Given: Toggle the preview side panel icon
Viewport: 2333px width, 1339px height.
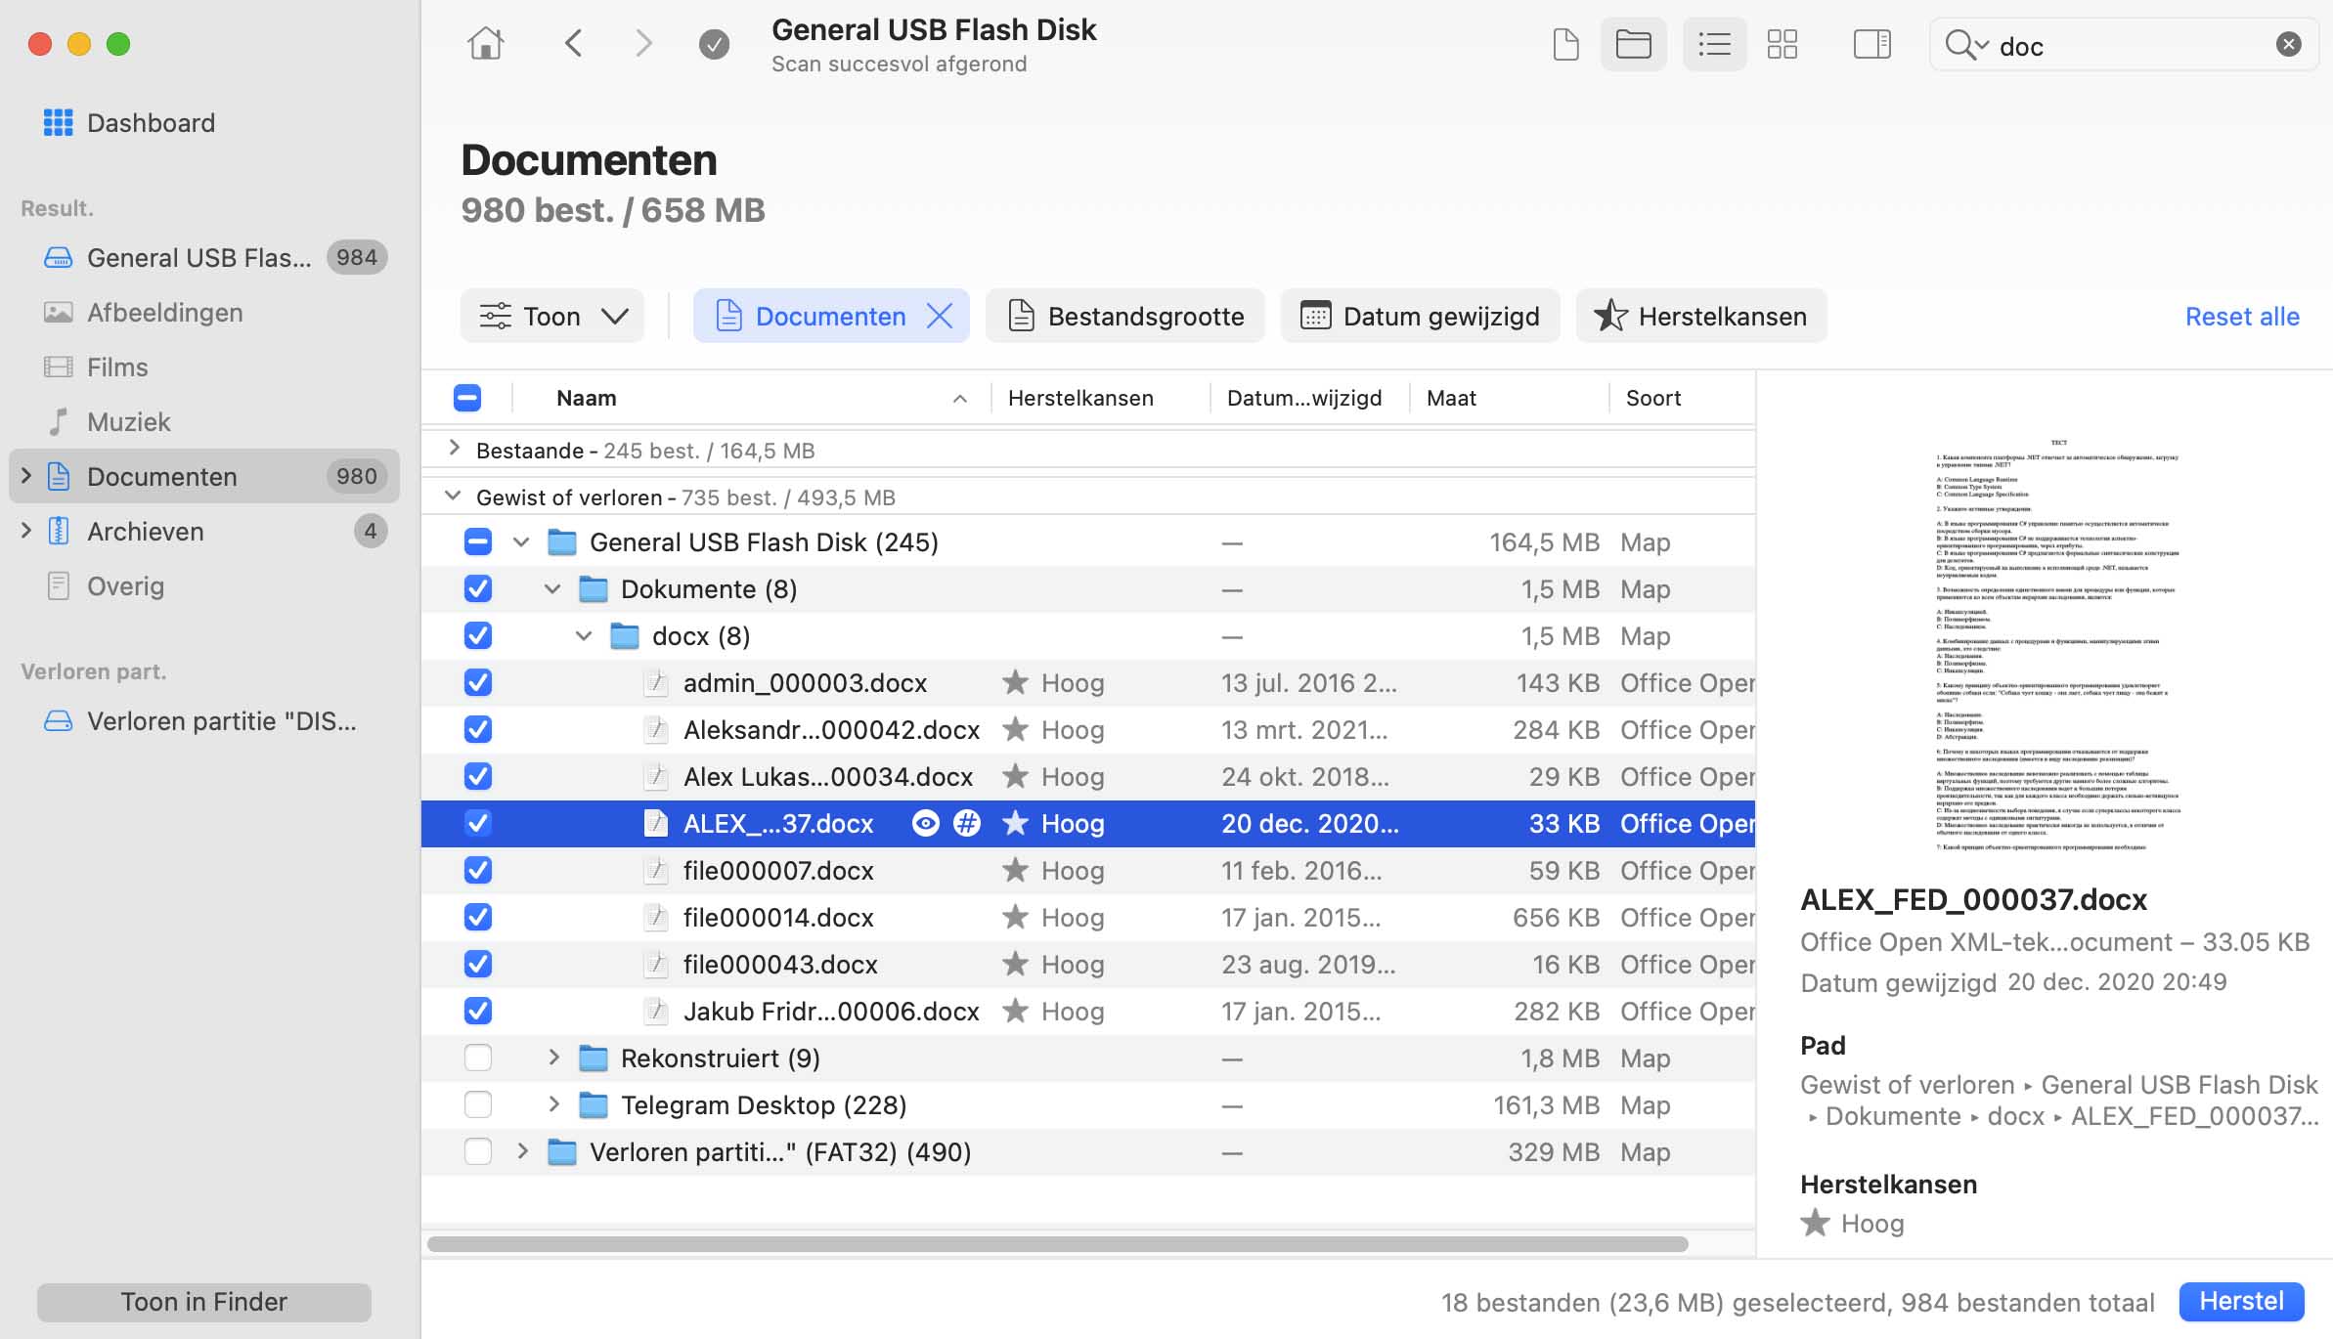Looking at the screenshot, I should [x=1871, y=44].
